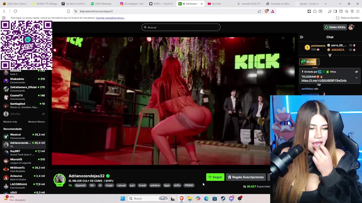Follow the channel with Seguir button
This screenshot has height=203, width=362.
215,177
